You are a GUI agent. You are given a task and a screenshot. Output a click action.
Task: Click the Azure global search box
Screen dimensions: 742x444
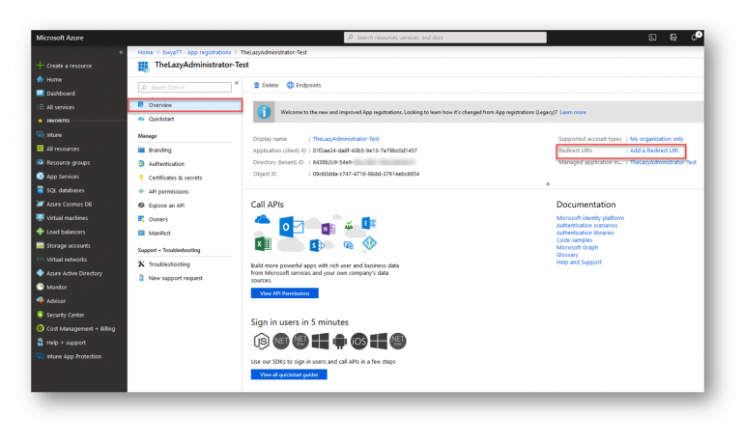pyautogui.click(x=445, y=38)
